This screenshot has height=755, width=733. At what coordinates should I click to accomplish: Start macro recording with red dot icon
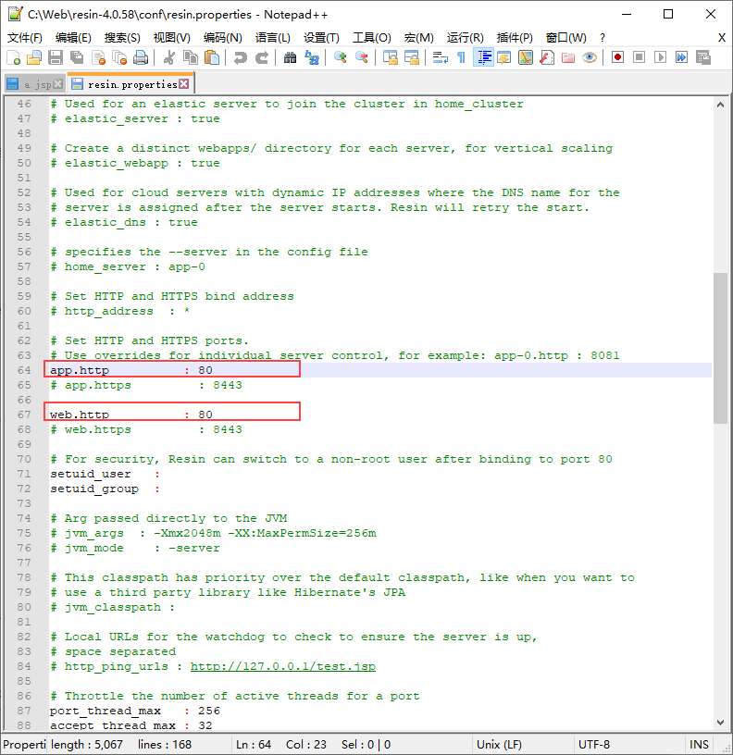(617, 57)
